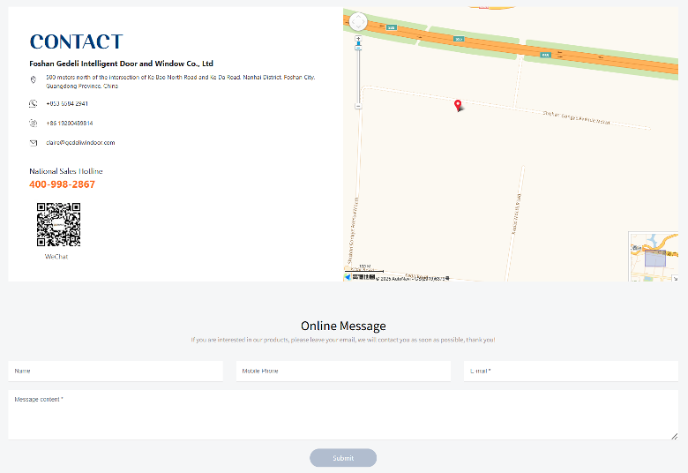Click the map pan compass control
688x473 pixels.
click(x=357, y=22)
